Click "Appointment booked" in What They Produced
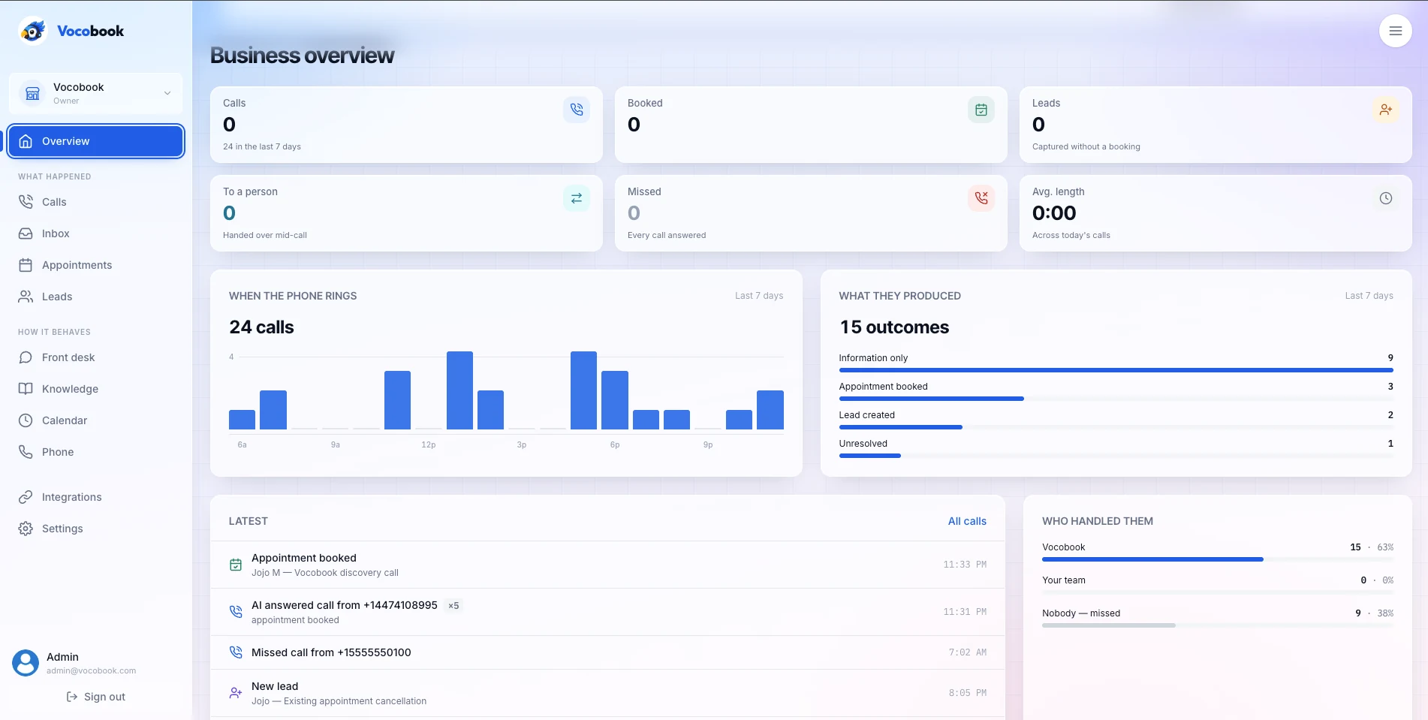This screenshot has height=720, width=1428. tap(883, 387)
